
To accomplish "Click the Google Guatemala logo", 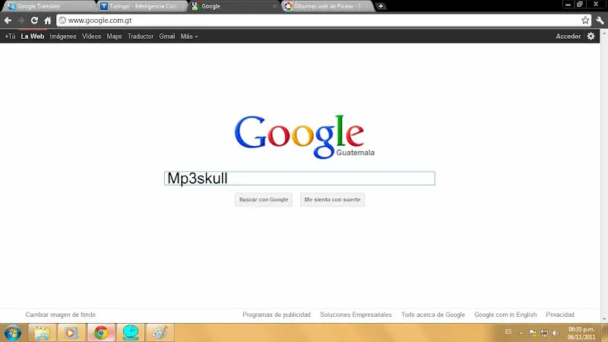I will [305, 137].
